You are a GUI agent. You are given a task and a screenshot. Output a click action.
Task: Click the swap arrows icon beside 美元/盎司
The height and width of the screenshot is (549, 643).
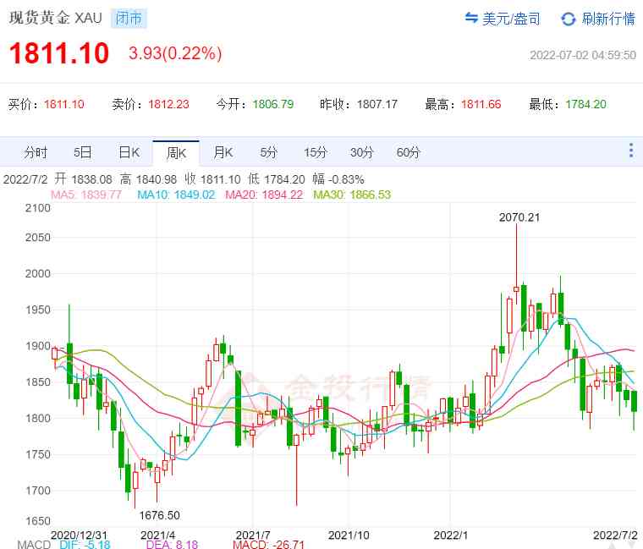tap(472, 19)
